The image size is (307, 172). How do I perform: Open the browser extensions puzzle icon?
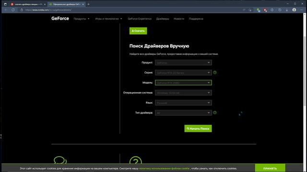(272, 10)
